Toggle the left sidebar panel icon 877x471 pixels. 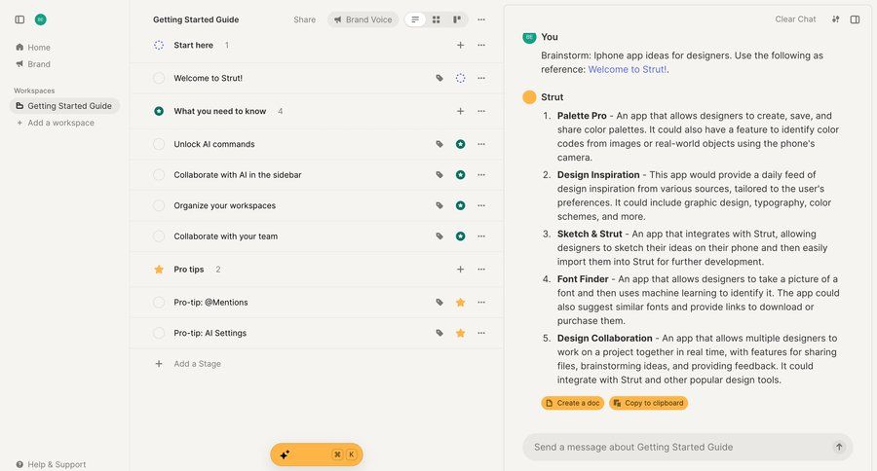coord(19,19)
